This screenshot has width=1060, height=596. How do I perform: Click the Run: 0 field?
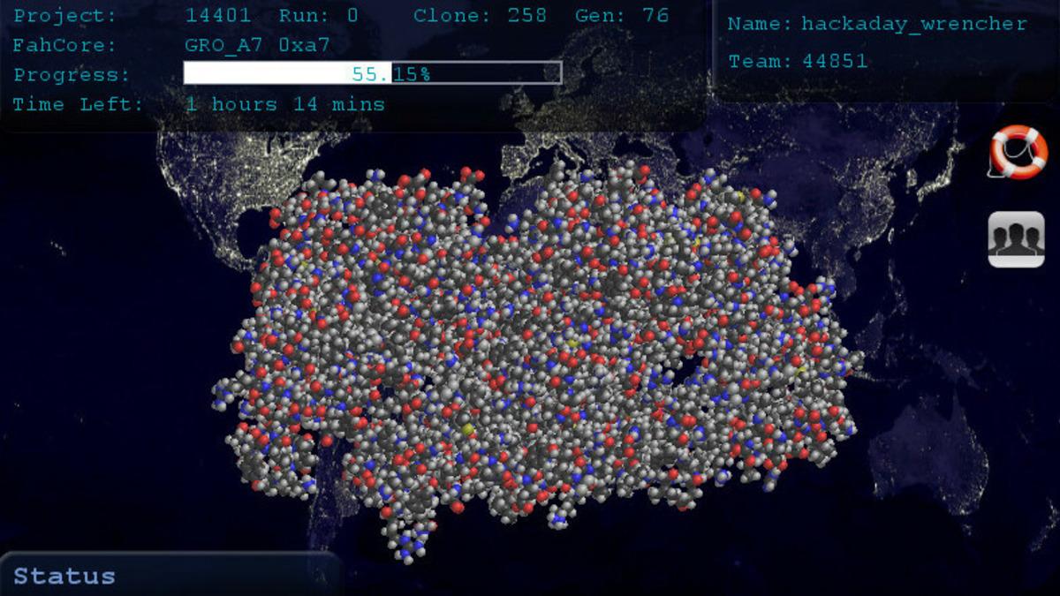[x=318, y=16]
